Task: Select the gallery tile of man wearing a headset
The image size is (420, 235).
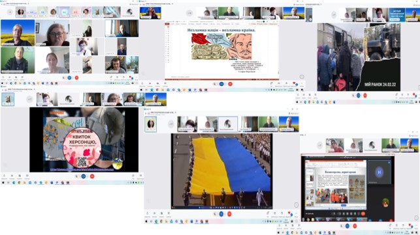Action: pos(121,64)
